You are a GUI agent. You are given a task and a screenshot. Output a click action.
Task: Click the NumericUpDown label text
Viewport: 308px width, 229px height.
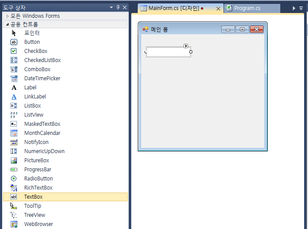(x=44, y=151)
